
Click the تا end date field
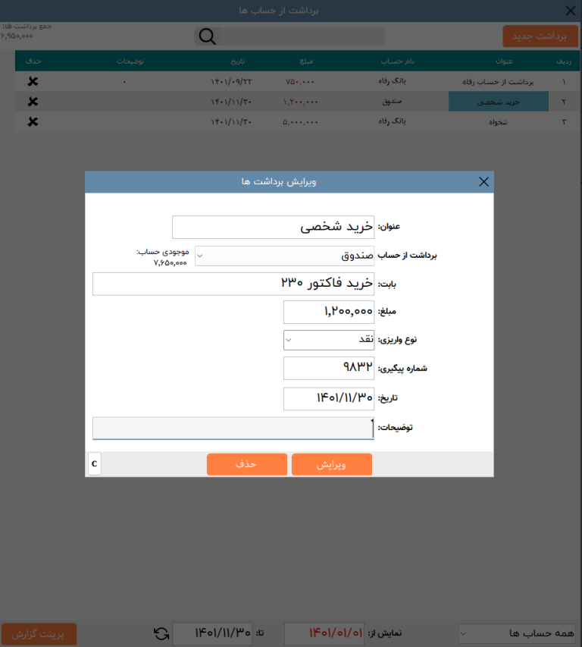pos(212,634)
